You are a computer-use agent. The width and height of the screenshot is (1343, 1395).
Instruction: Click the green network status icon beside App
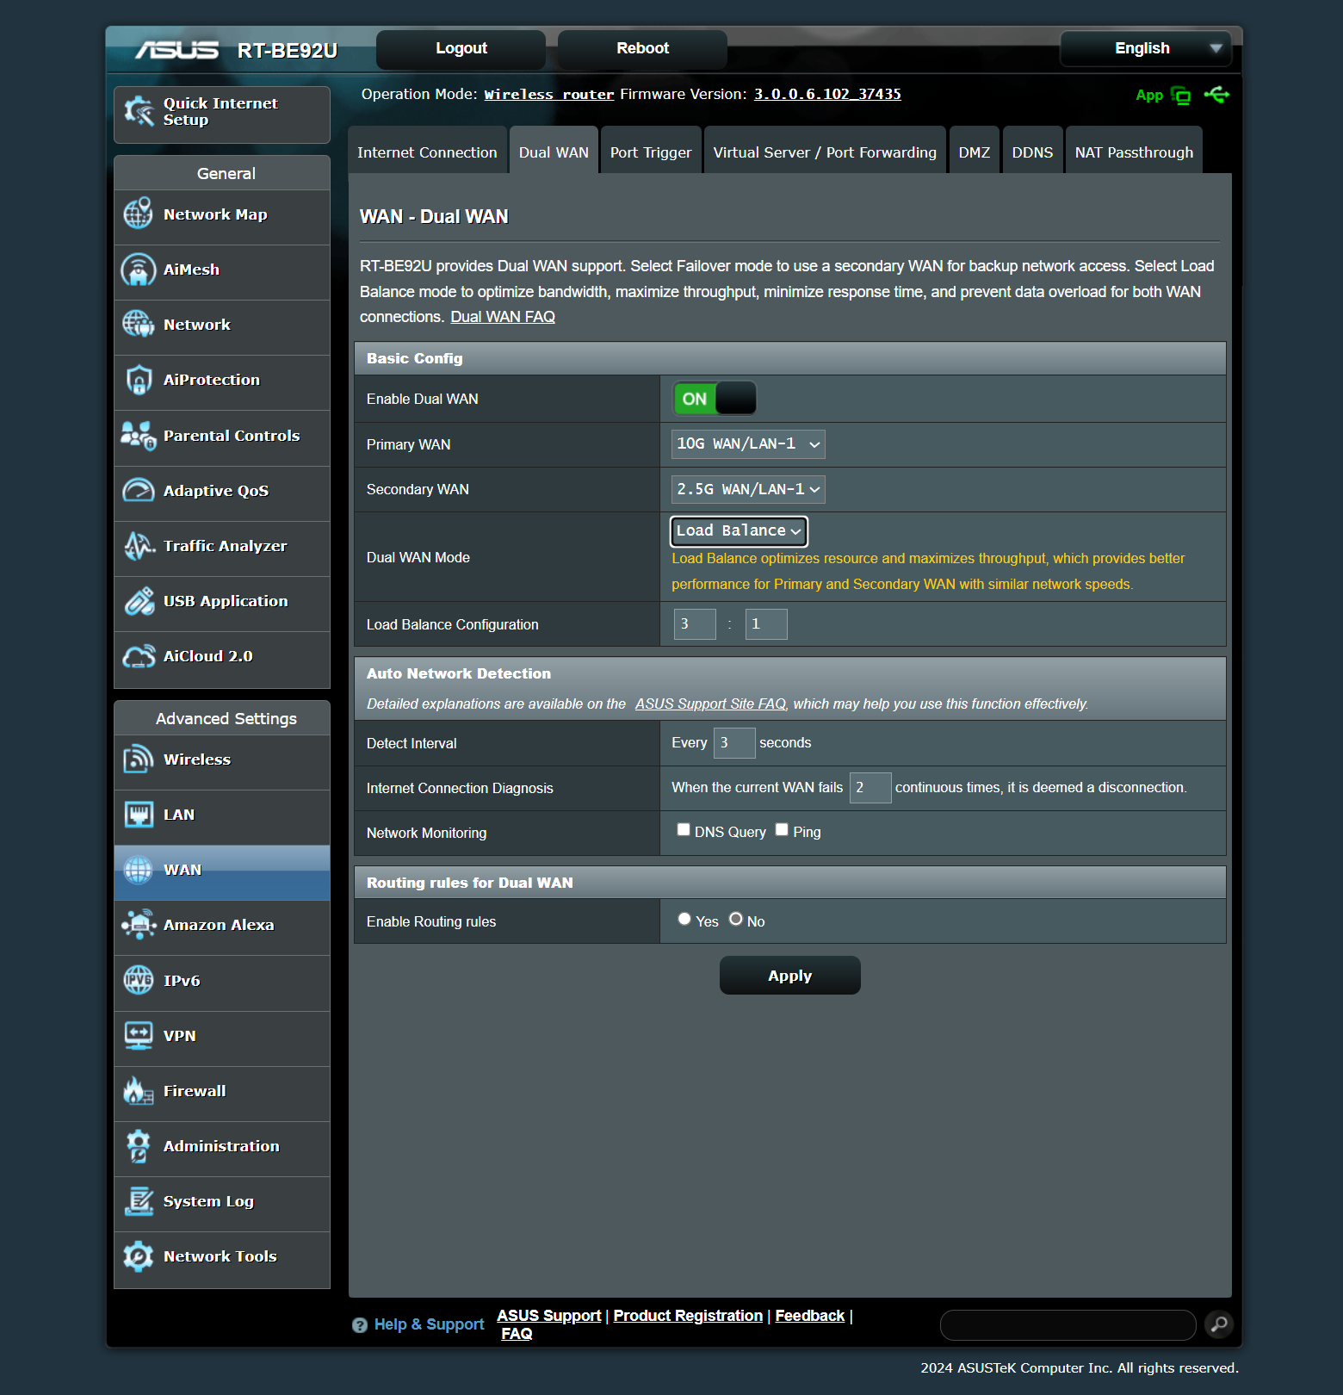pos(1181,96)
